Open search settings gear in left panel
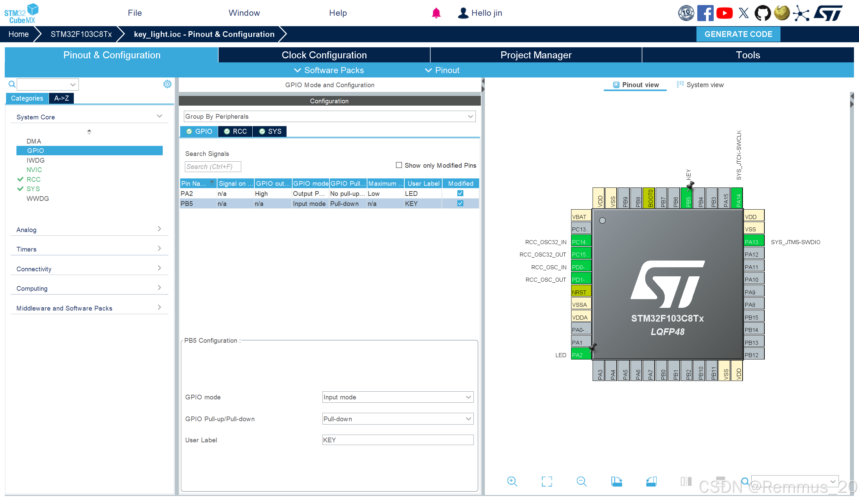859x501 pixels. 167,84
